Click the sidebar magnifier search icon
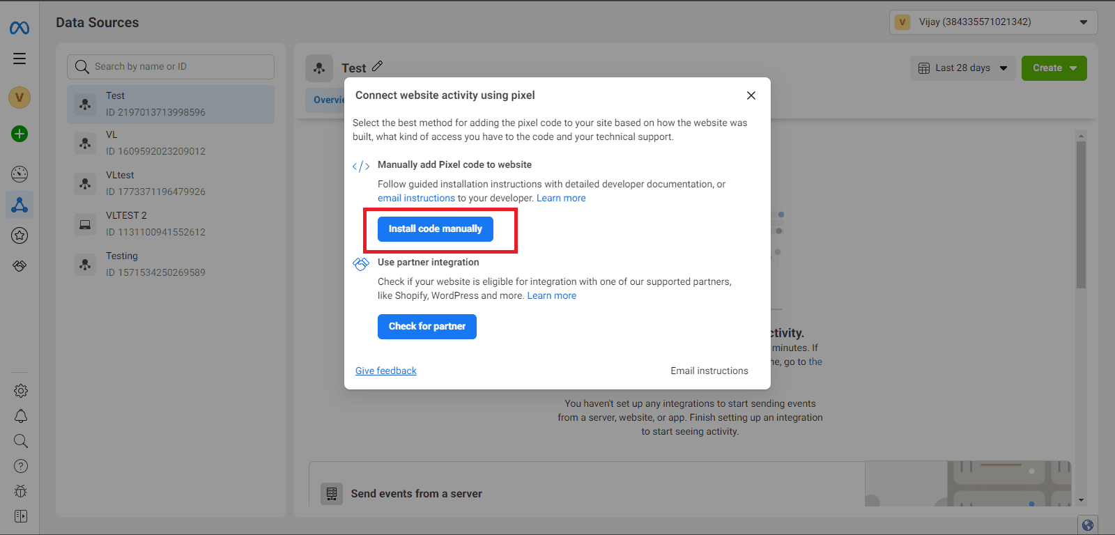1115x535 pixels. 21,441
